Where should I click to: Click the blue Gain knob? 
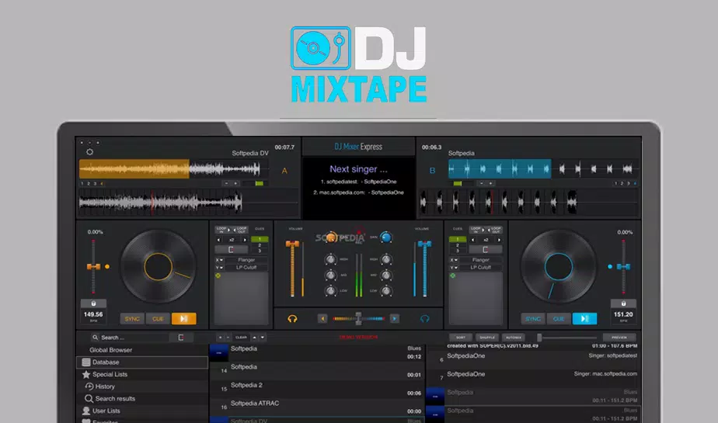click(385, 238)
